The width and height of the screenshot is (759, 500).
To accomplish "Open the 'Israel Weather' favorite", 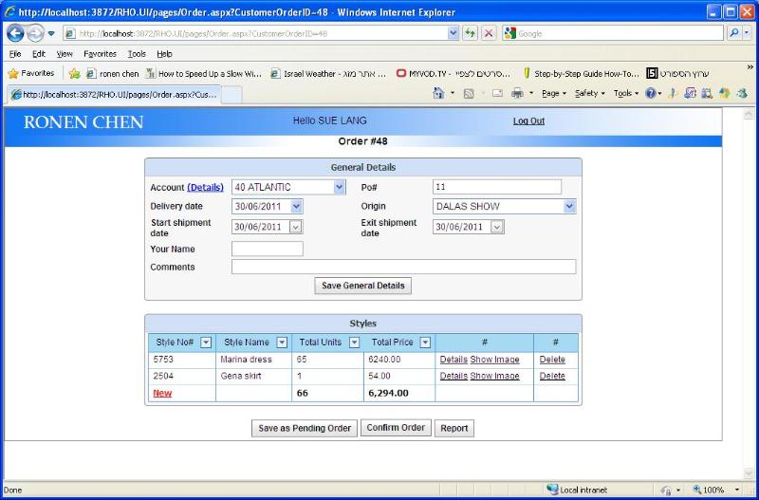I will pyautogui.click(x=328, y=74).
